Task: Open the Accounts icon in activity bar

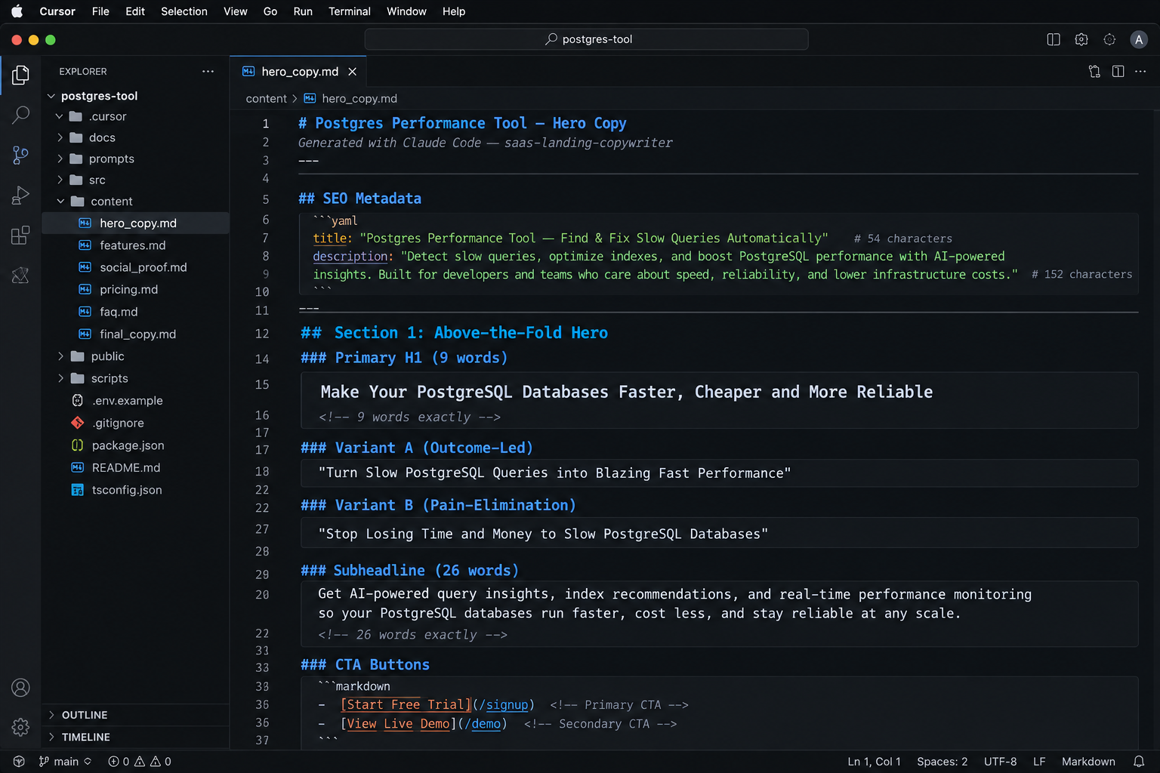Action: (x=20, y=688)
